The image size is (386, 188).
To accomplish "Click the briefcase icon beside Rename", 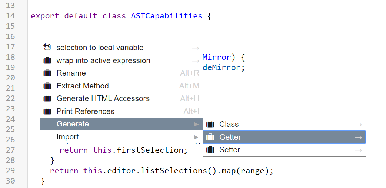I will pos(47,73).
